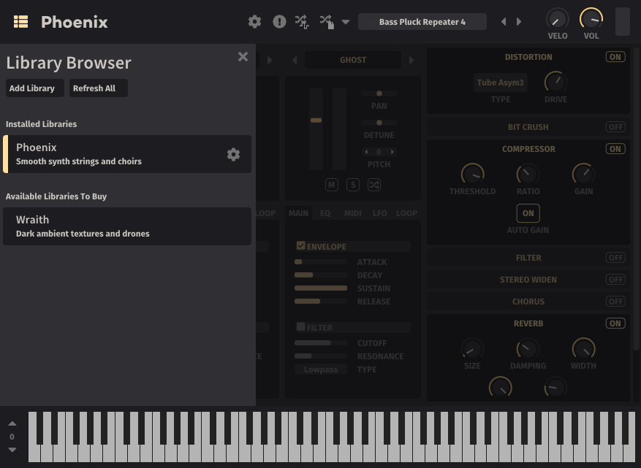Screen dimensions: 641x468
Task: Switch to the MIDI tab
Action: [x=353, y=213]
